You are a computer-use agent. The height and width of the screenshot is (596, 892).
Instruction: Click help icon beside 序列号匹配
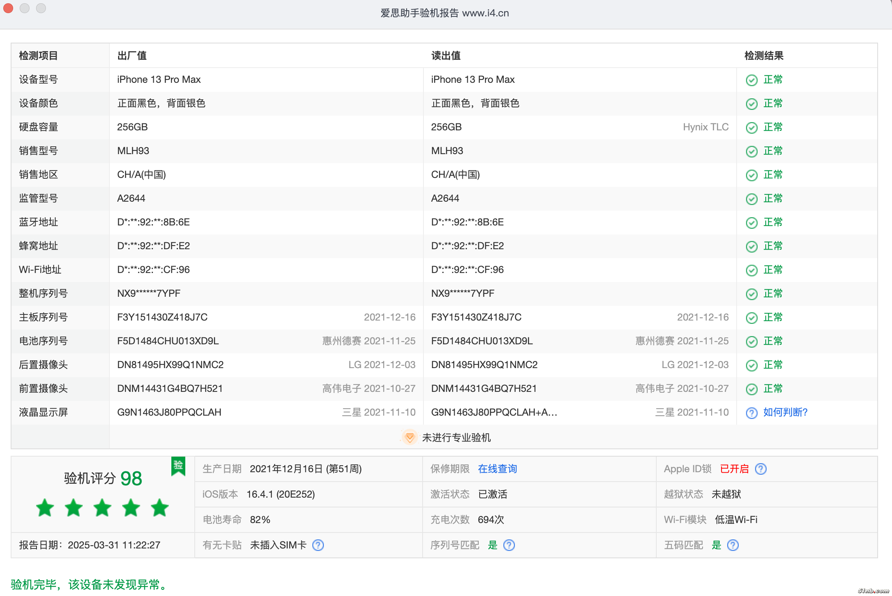509,545
